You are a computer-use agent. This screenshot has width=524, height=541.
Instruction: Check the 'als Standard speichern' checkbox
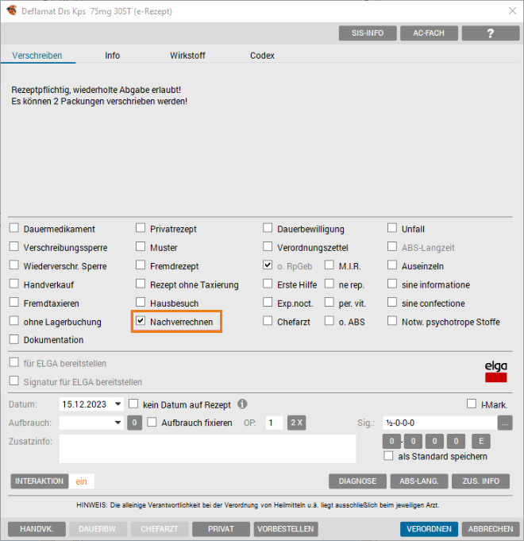[x=388, y=456]
